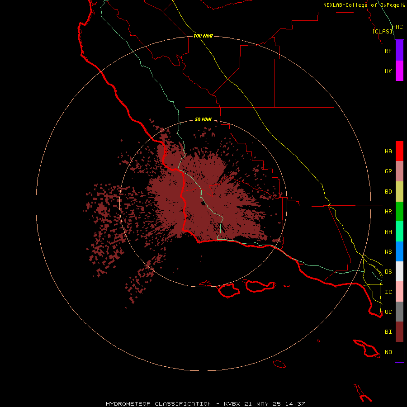Click the GR pink legend swatch
Screen dimensions: 407x407
[x=399, y=171]
